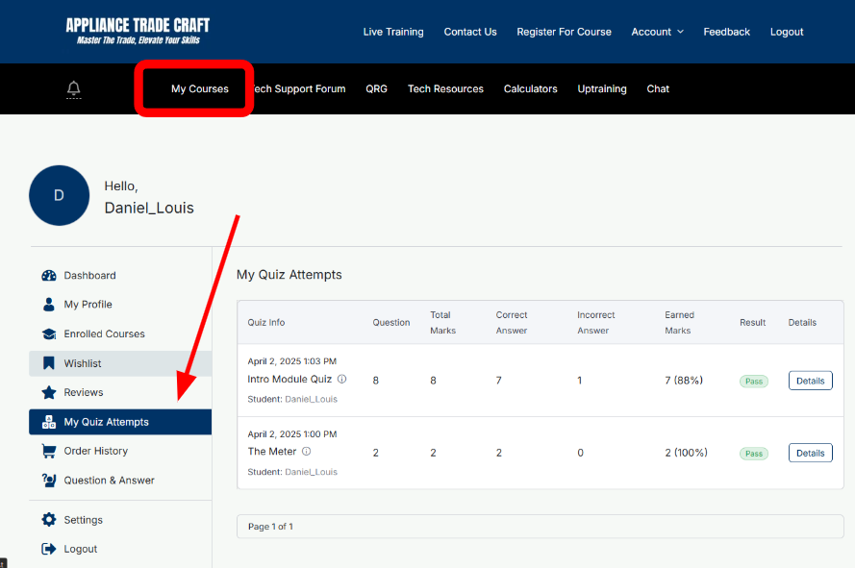Open the QRG menu item
This screenshot has width=855, height=568.
(x=376, y=89)
